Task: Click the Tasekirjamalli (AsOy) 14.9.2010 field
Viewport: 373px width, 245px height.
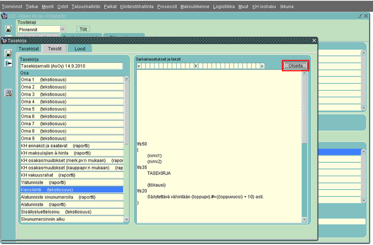Action: pos(71,66)
